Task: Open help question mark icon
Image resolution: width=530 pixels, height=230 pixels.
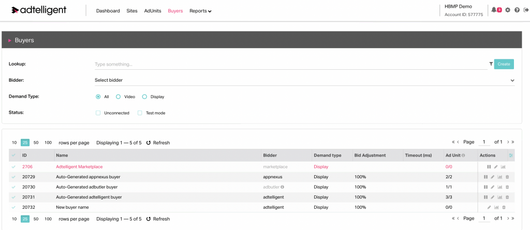Action: pyautogui.click(x=517, y=10)
